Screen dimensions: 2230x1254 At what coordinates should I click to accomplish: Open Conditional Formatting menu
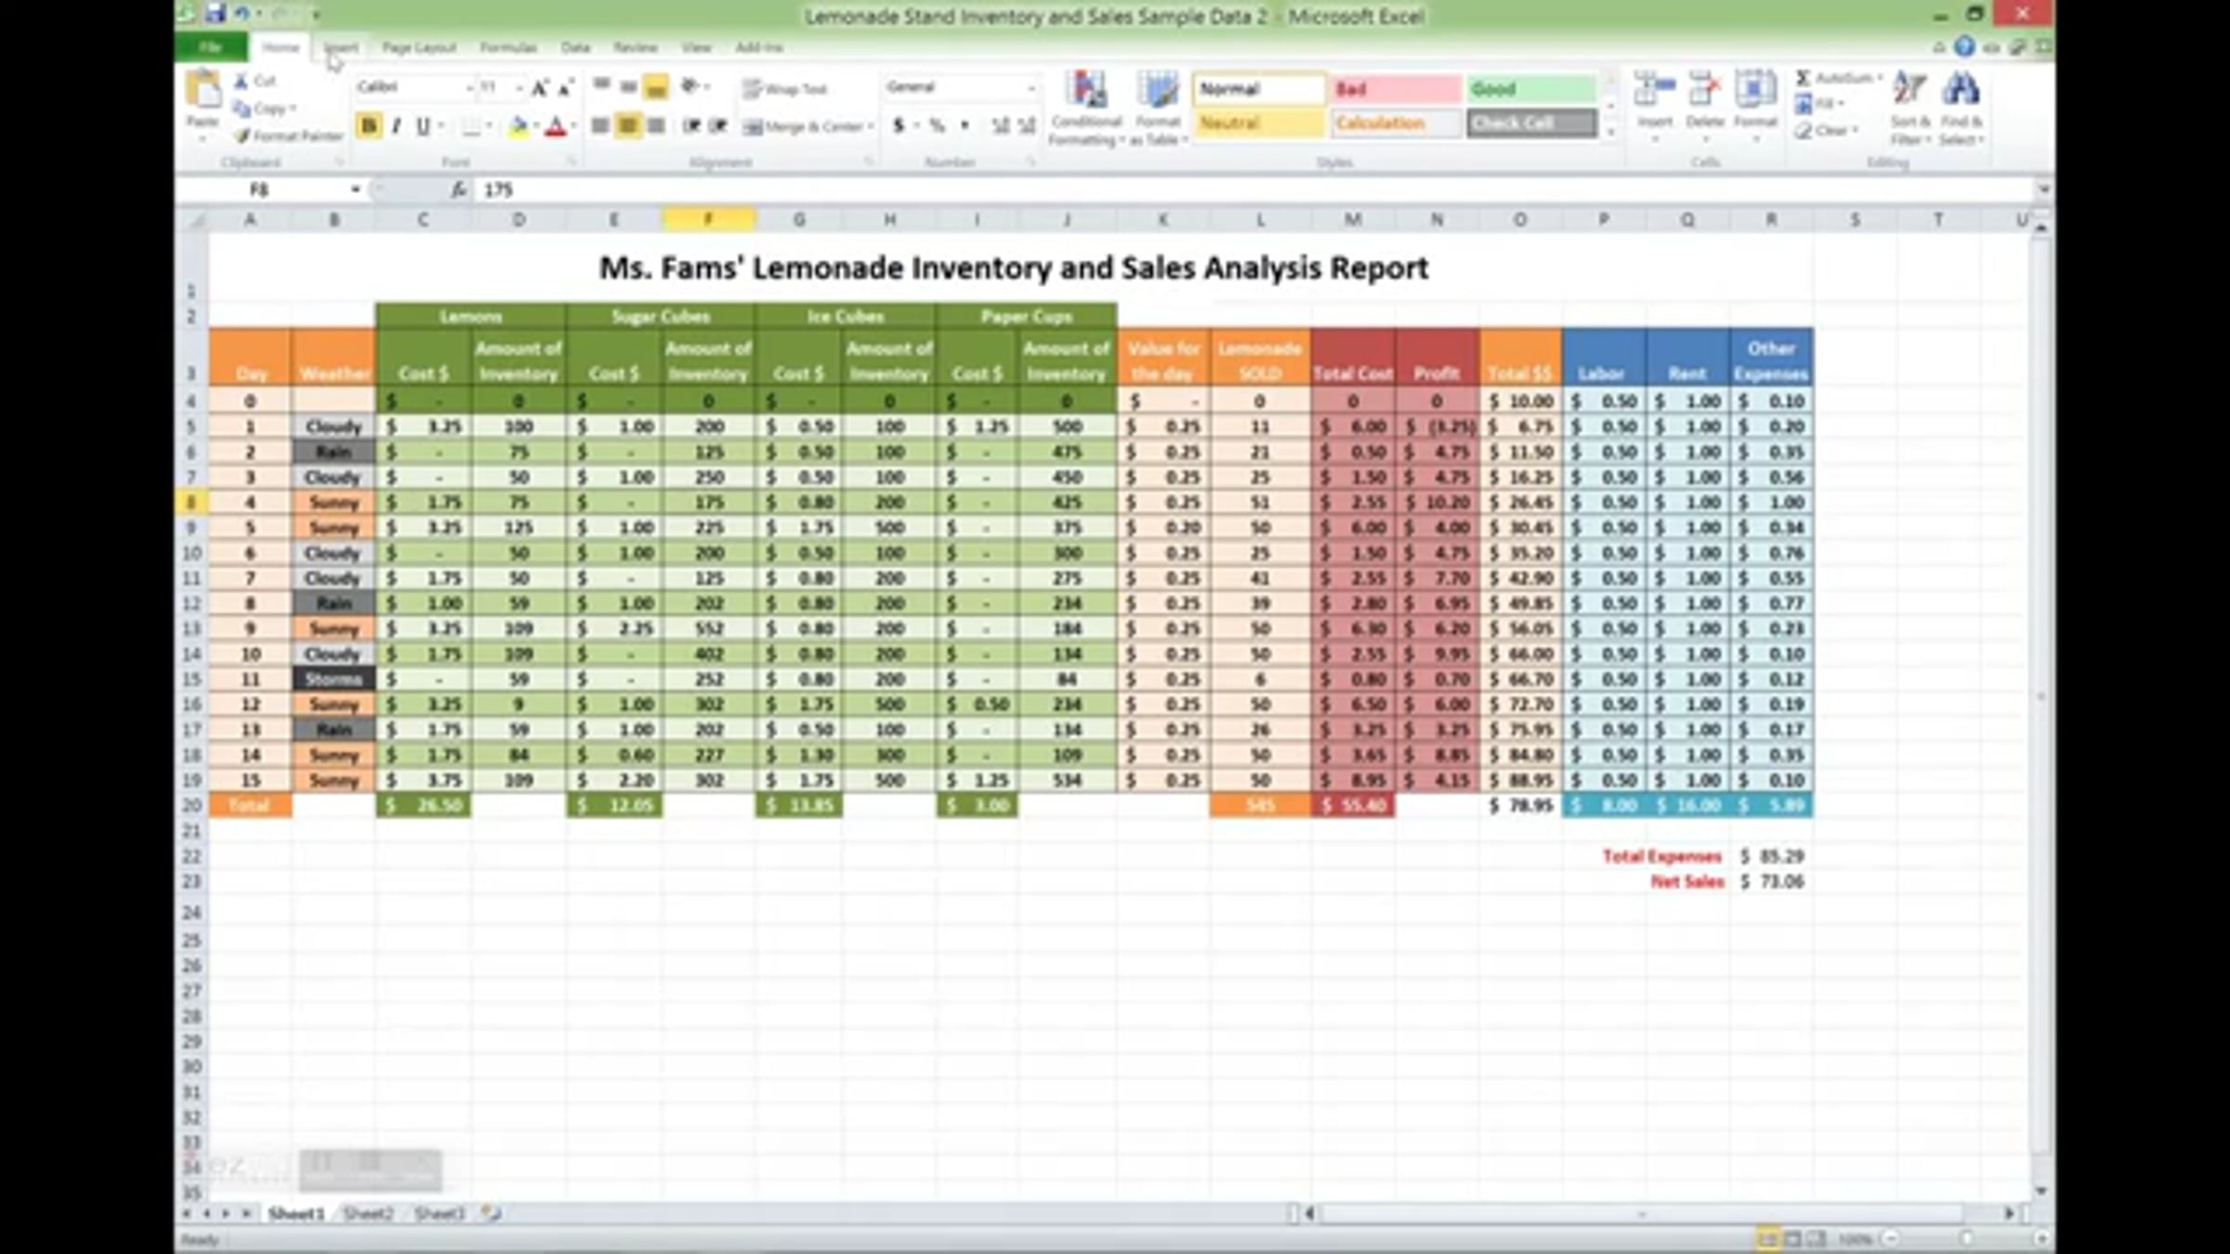tap(1085, 108)
